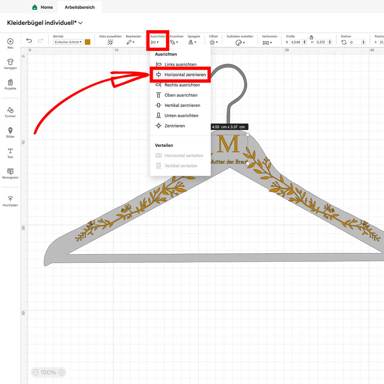The width and height of the screenshot is (384, 384).
Task: Open the Offset dropdown
Action: coord(213,42)
